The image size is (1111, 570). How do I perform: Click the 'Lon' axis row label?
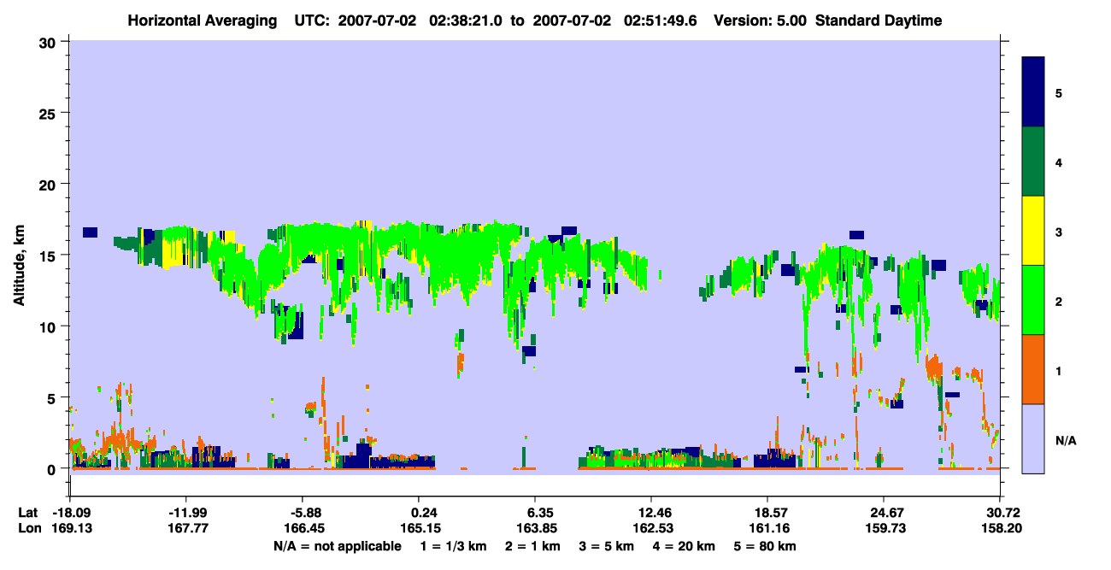pyautogui.click(x=28, y=529)
